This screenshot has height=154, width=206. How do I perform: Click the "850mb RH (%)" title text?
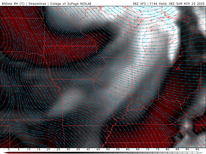[13, 4]
